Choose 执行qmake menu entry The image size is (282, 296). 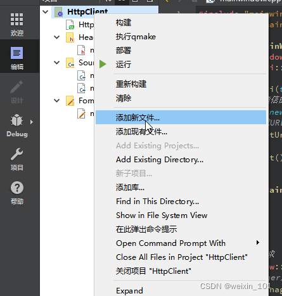pos(181,37)
